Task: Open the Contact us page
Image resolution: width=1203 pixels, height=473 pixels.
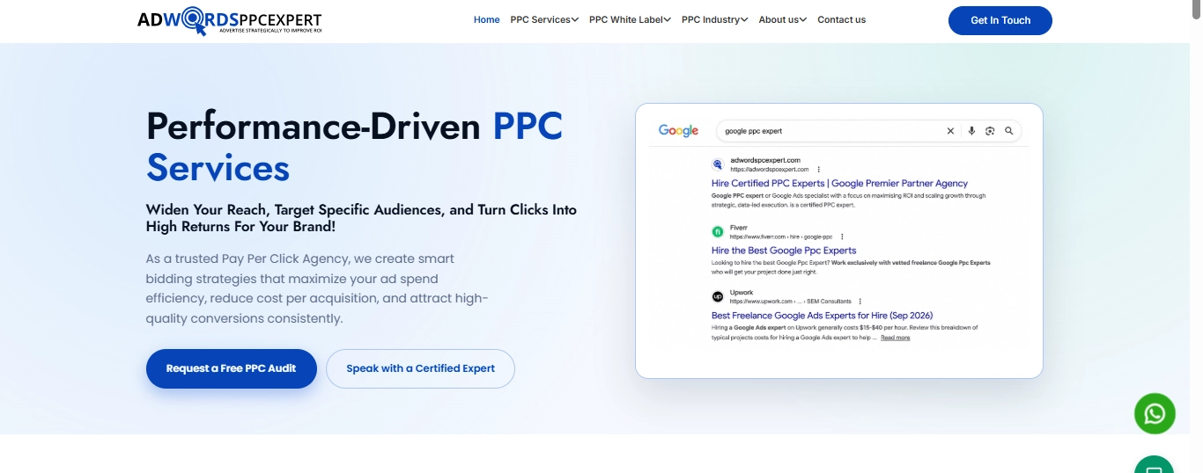Action: tap(841, 19)
